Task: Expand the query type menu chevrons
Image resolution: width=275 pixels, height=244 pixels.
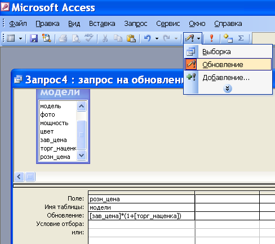Action: [228, 88]
